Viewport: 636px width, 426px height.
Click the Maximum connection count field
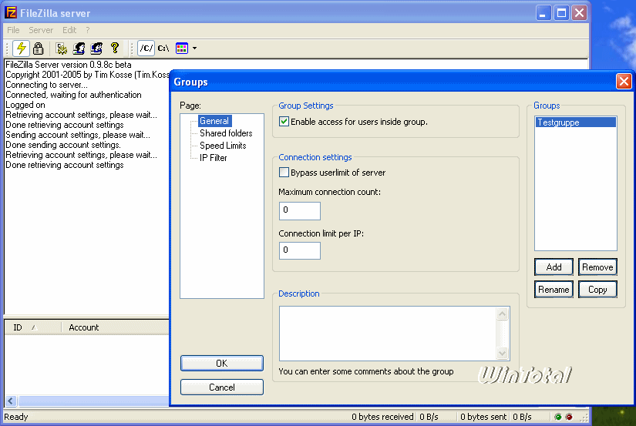coord(300,211)
